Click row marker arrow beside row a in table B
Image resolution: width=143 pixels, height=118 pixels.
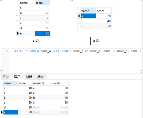click(x=79, y=16)
